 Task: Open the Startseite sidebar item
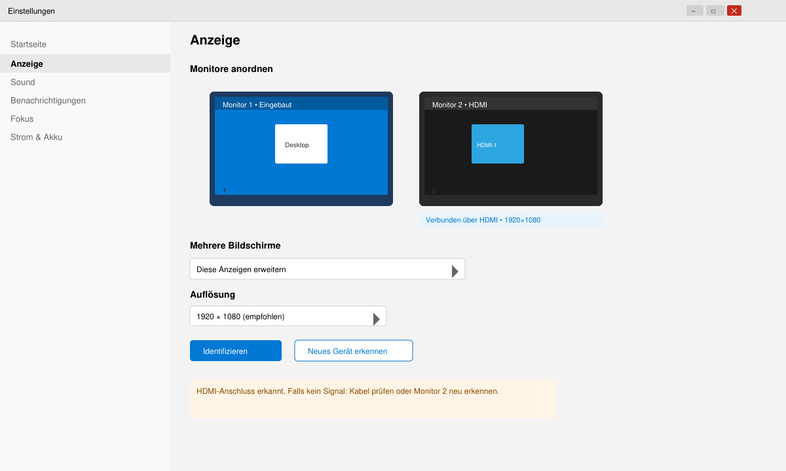pos(85,44)
